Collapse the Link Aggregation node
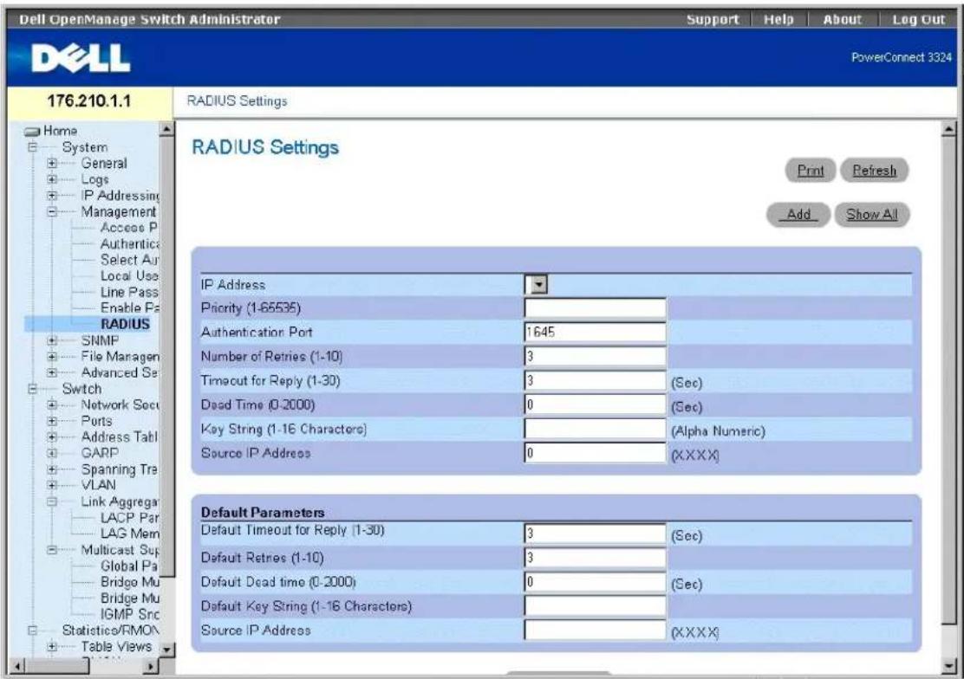This screenshot has width=964, height=679. click(52, 501)
